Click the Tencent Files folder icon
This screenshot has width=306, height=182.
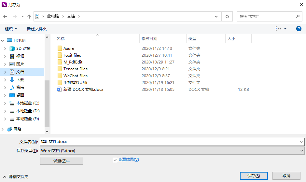click(x=60, y=69)
